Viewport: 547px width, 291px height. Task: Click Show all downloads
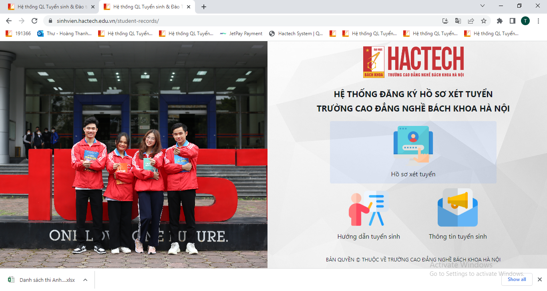click(517, 279)
